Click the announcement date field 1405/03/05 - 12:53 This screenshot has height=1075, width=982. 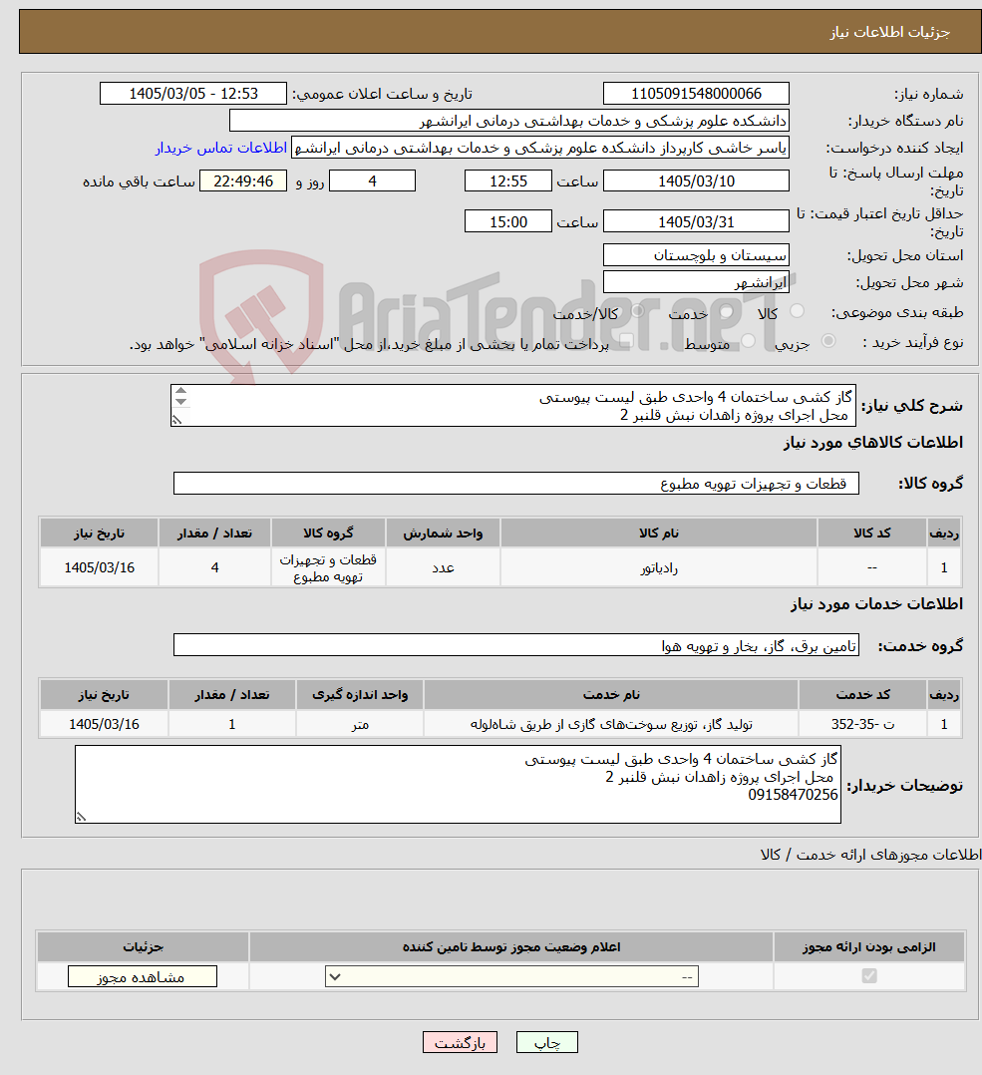[x=193, y=94]
